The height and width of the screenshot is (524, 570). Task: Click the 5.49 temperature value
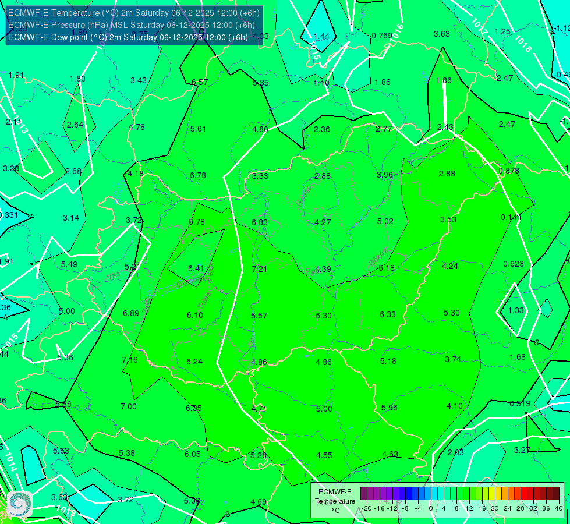click(x=69, y=264)
